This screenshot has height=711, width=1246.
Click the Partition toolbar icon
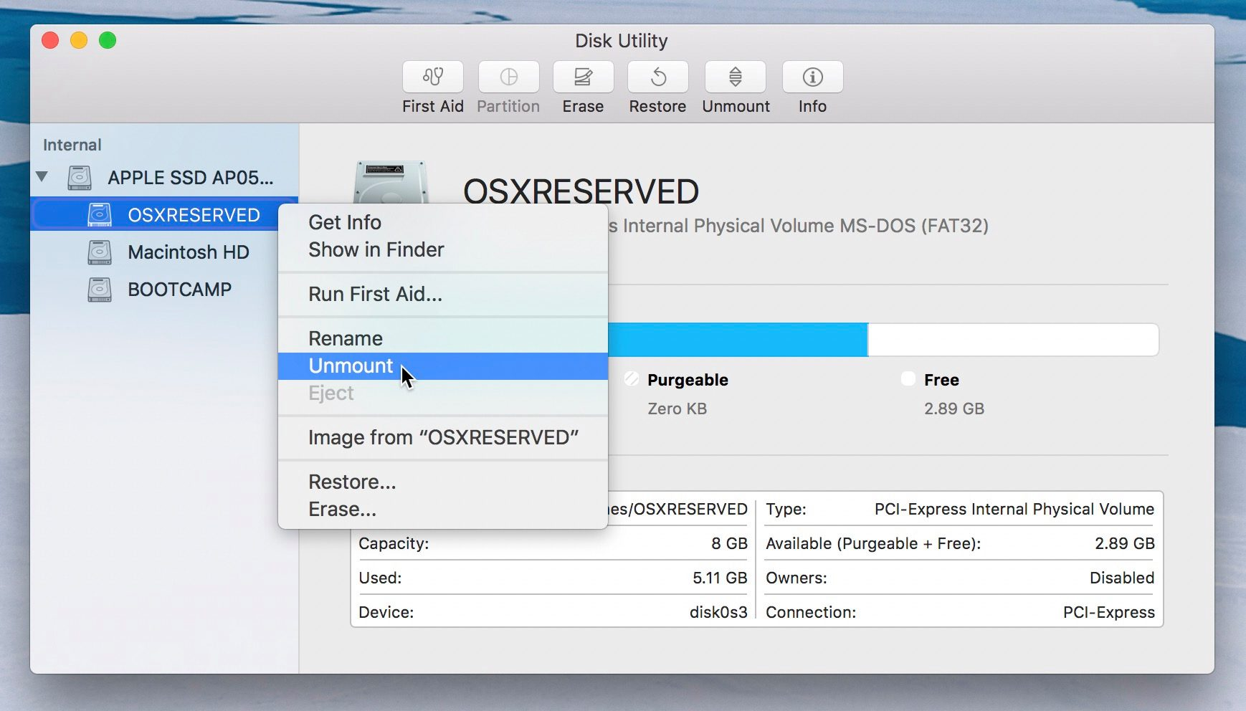click(508, 77)
